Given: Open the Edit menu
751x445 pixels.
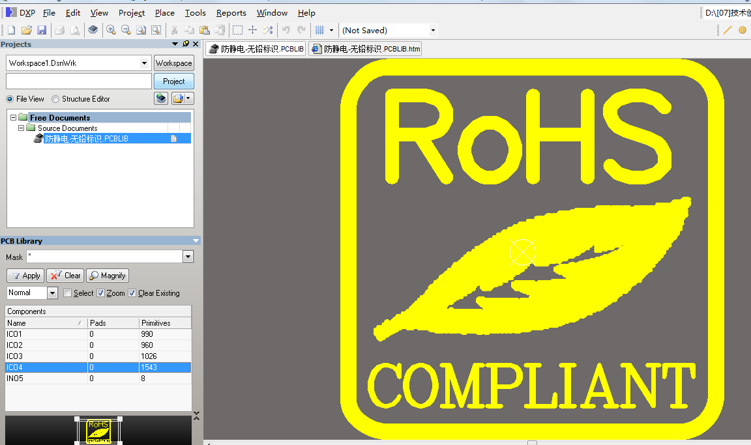Looking at the screenshot, I should 73,13.
